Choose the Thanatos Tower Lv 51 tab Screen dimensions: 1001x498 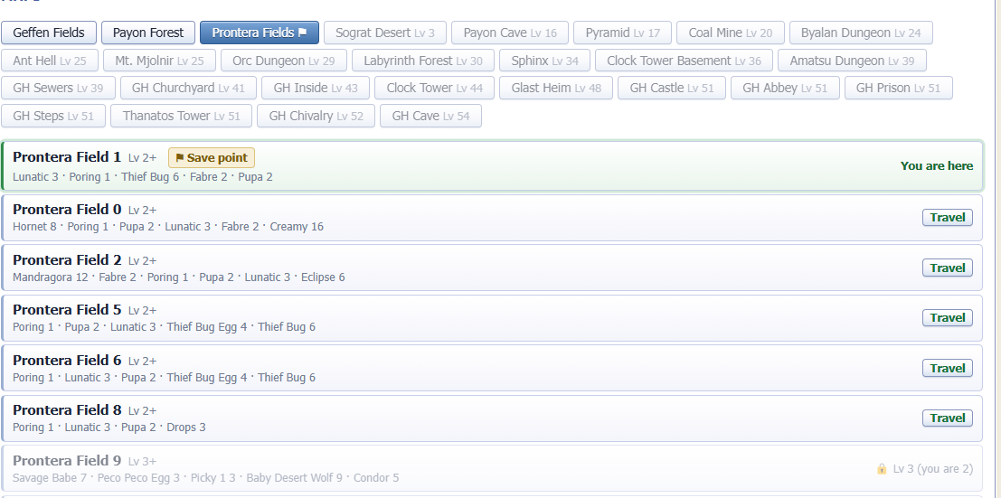tap(182, 117)
